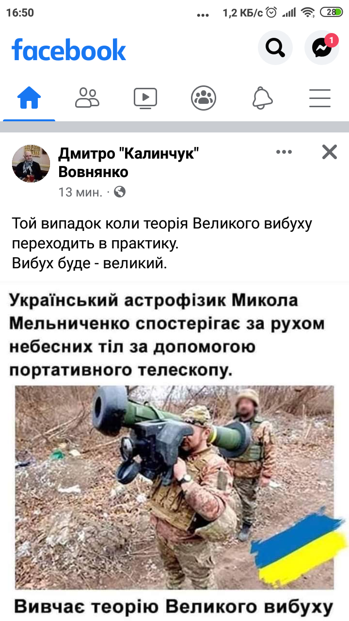
Task: Open the Groups tab icon
Action: coord(204,98)
